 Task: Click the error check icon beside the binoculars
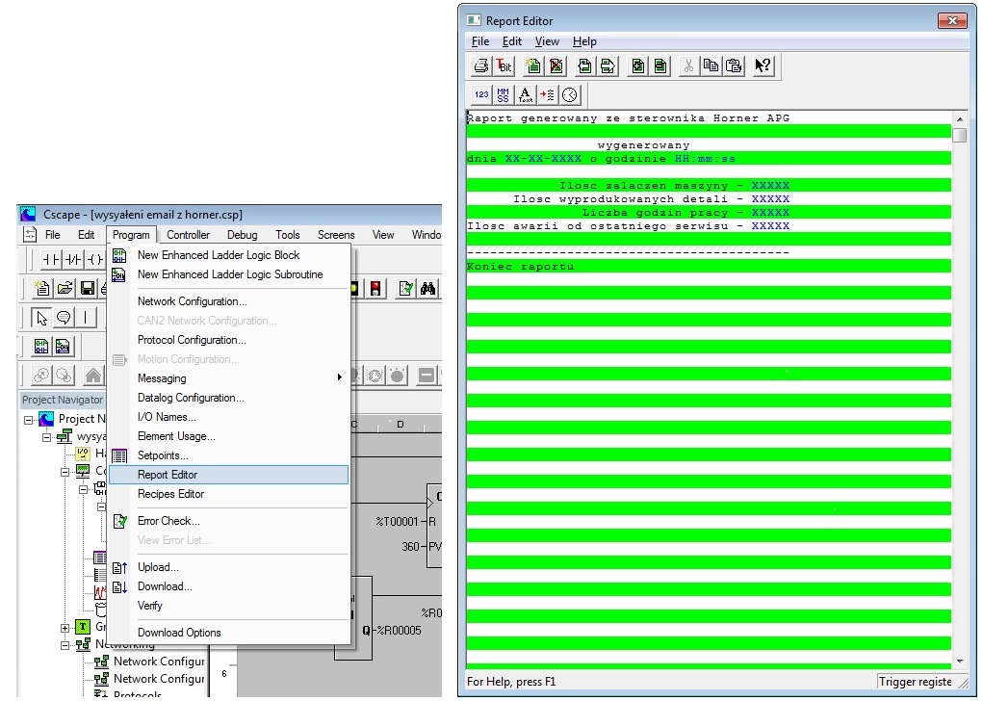405,289
